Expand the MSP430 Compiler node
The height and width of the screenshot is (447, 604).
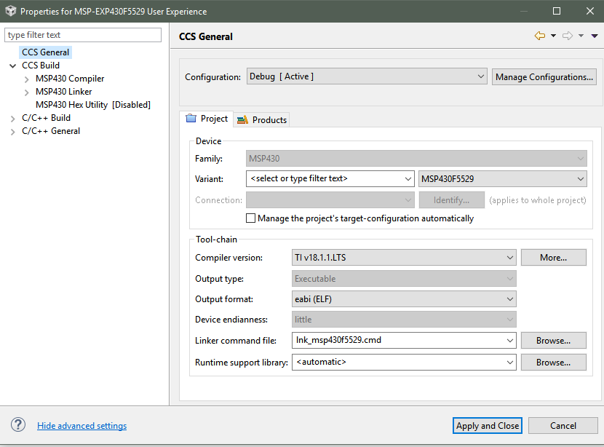tap(27, 79)
